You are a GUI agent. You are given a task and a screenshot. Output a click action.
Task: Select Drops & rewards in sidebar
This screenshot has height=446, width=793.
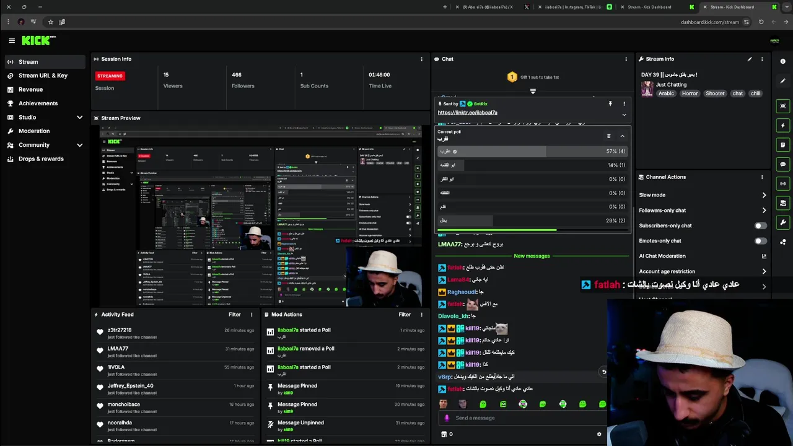pyautogui.click(x=41, y=159)
